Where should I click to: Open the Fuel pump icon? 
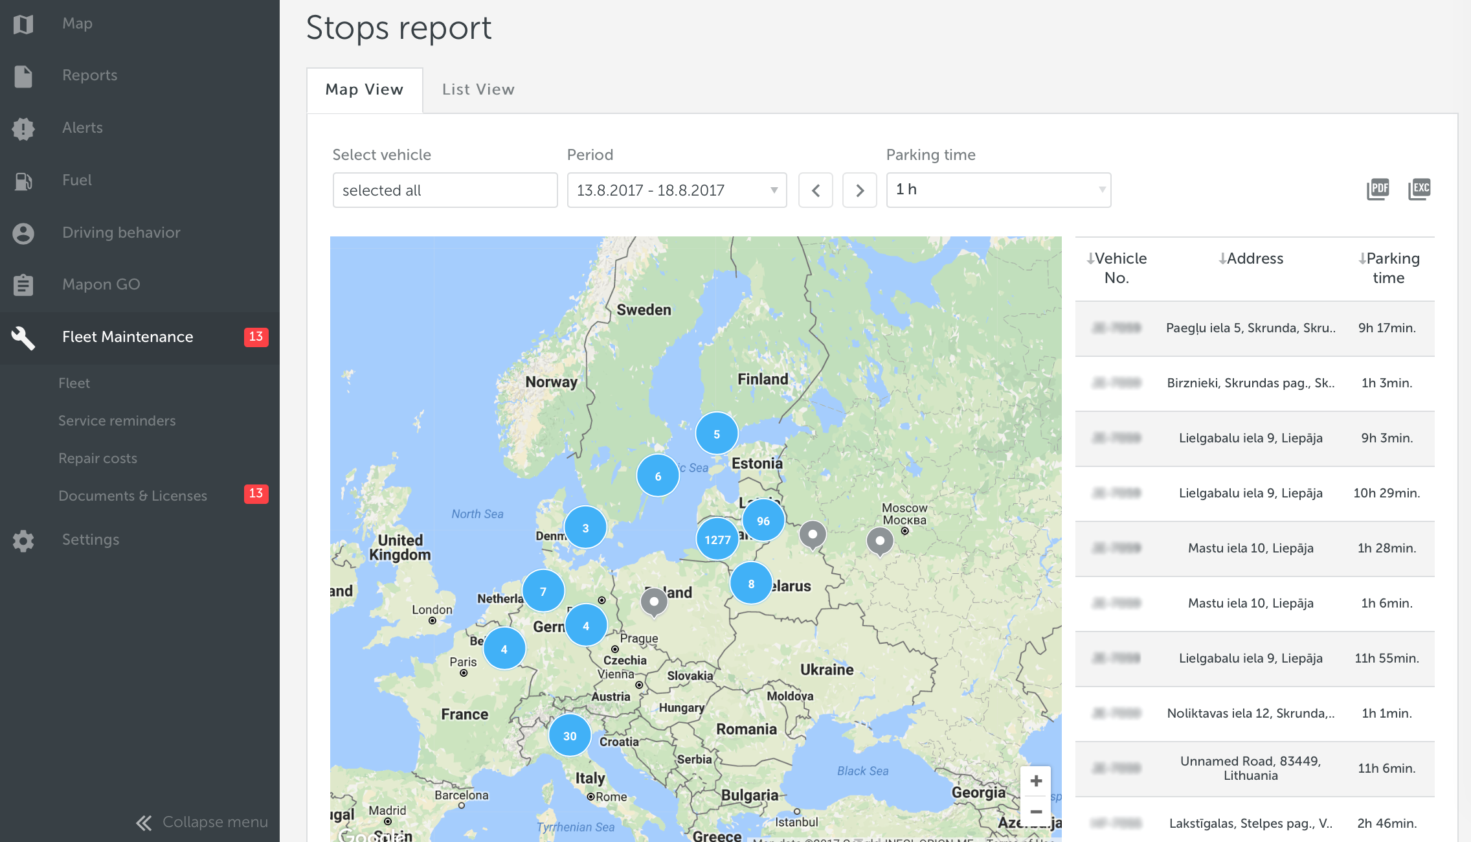click(x=23, y=181)
